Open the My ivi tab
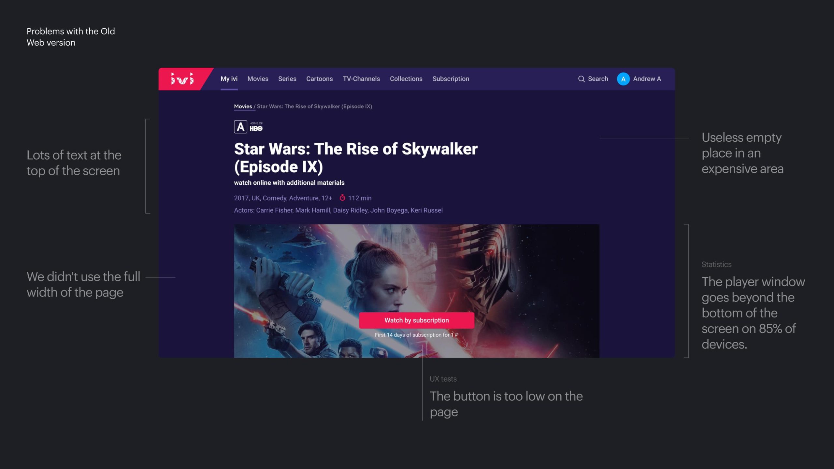 coord(229,79)
